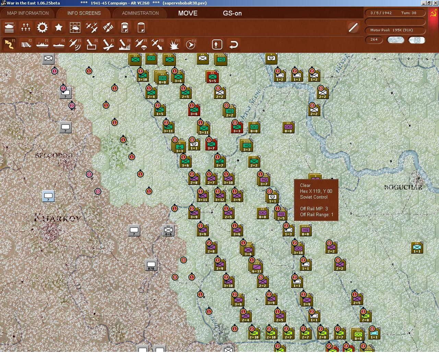This screenshot has width=439, height=356.
Task: Click the pill showing 10
Action: point(417,40)
